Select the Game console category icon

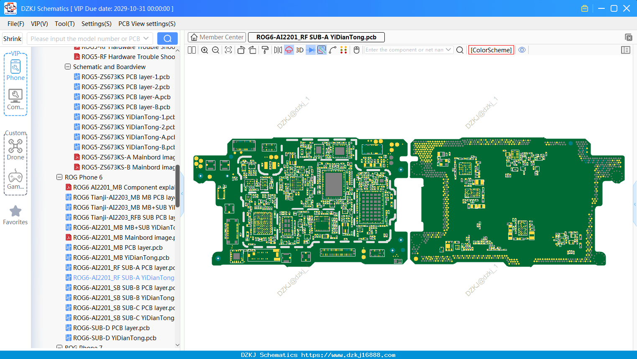pos(15,179)
